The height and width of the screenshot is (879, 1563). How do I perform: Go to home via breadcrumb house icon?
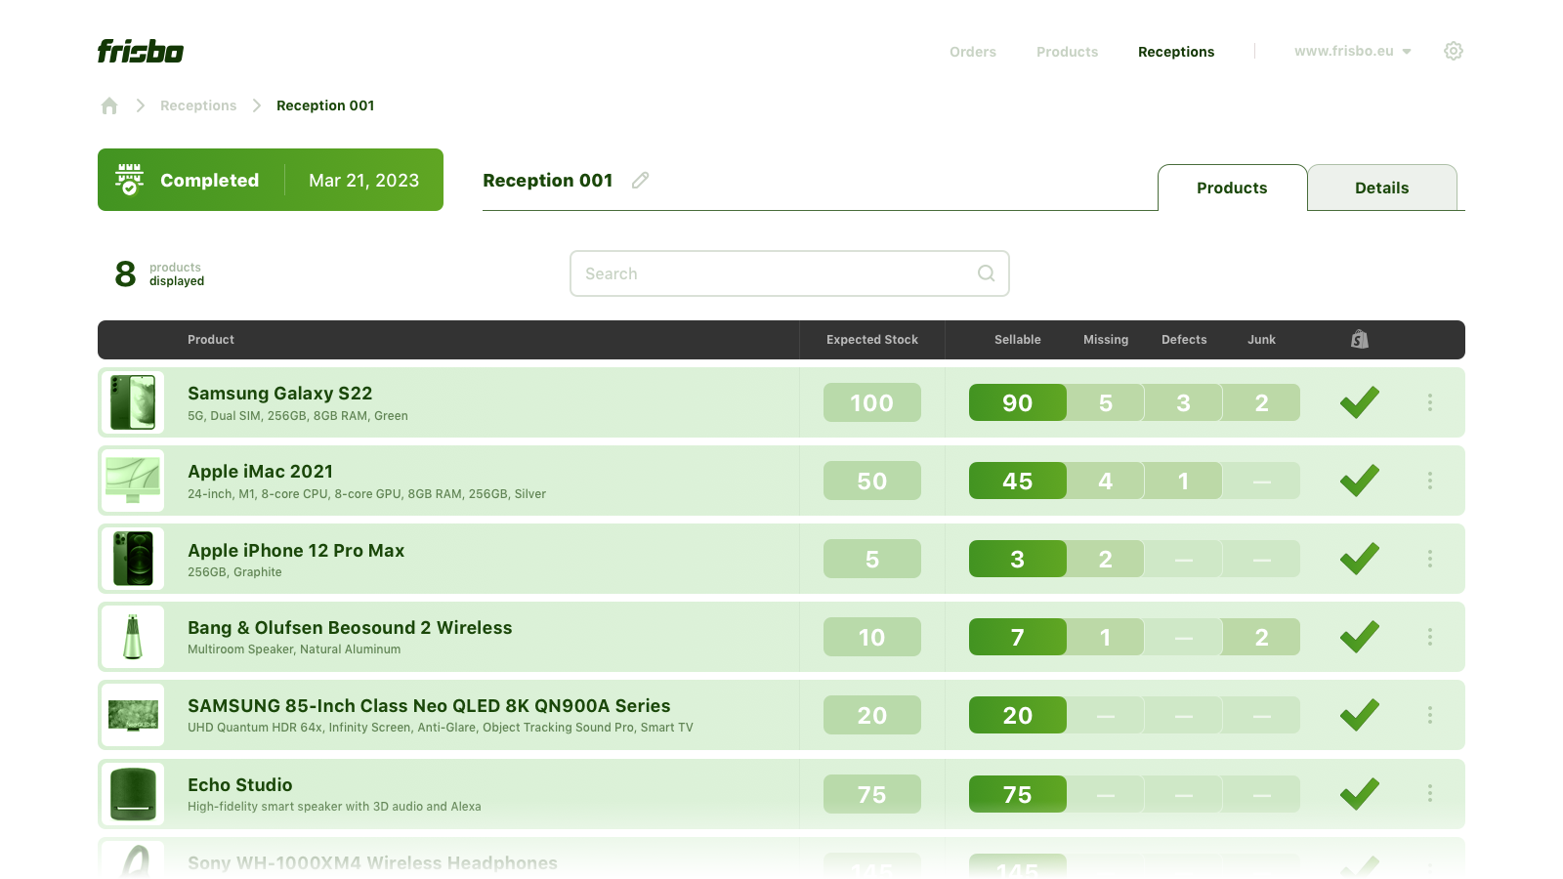pos(109,105)
